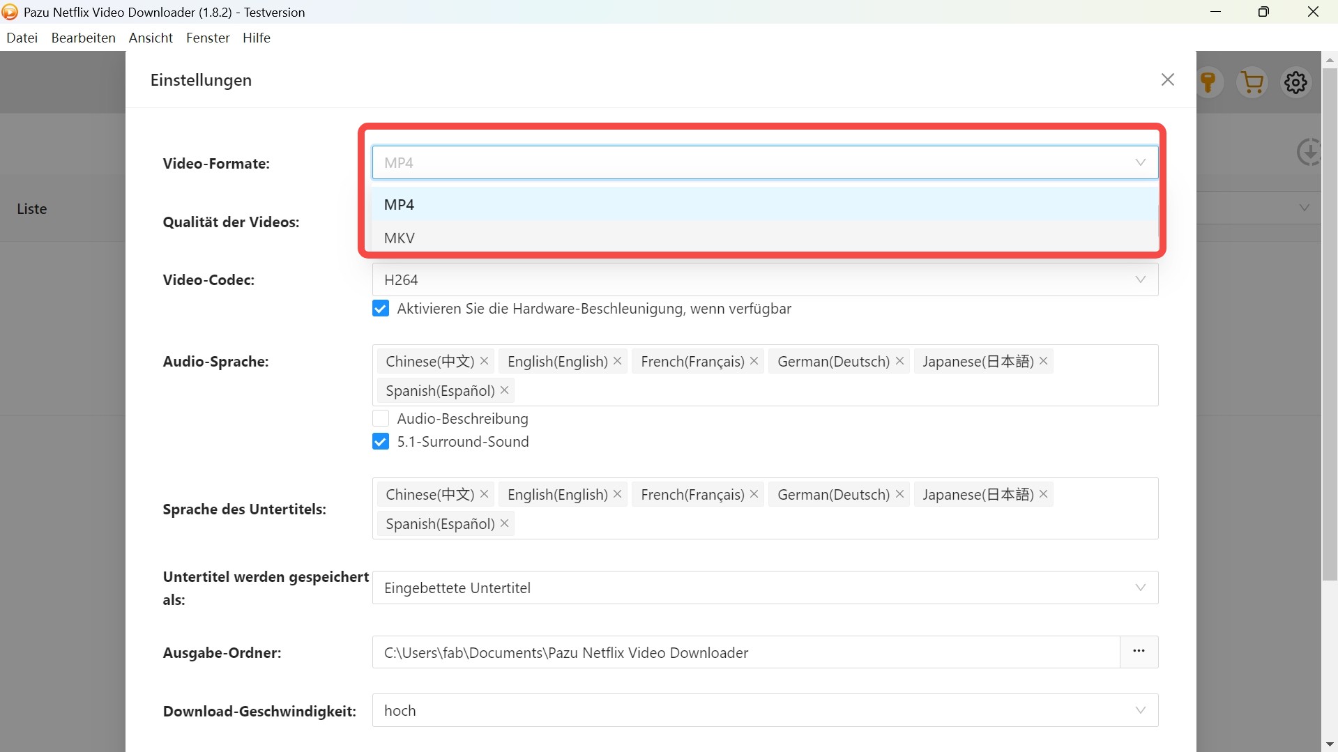Open the Datei menu

(x=22, y=38)
